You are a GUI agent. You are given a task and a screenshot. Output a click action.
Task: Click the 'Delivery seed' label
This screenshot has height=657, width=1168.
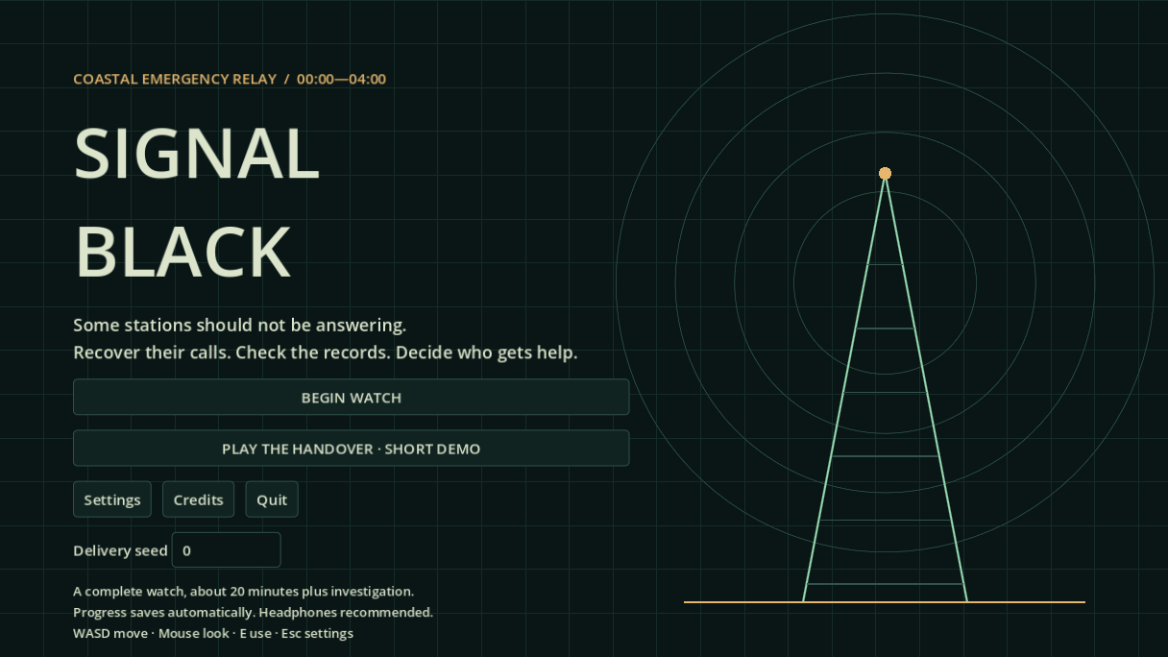click(120, 550)
